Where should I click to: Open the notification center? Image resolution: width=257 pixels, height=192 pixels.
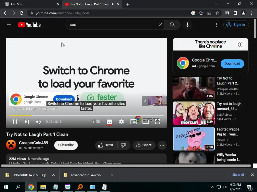249,187
